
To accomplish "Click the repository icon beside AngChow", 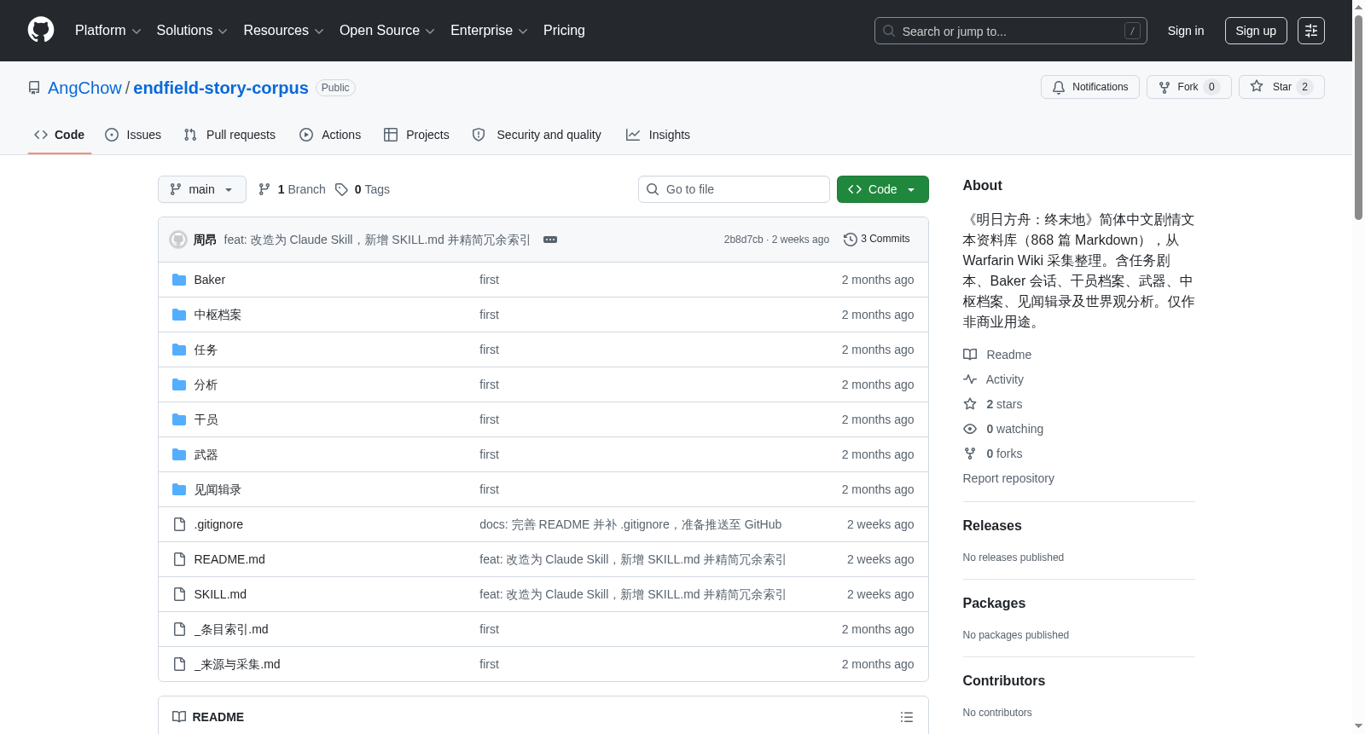I will pos(34,88).
